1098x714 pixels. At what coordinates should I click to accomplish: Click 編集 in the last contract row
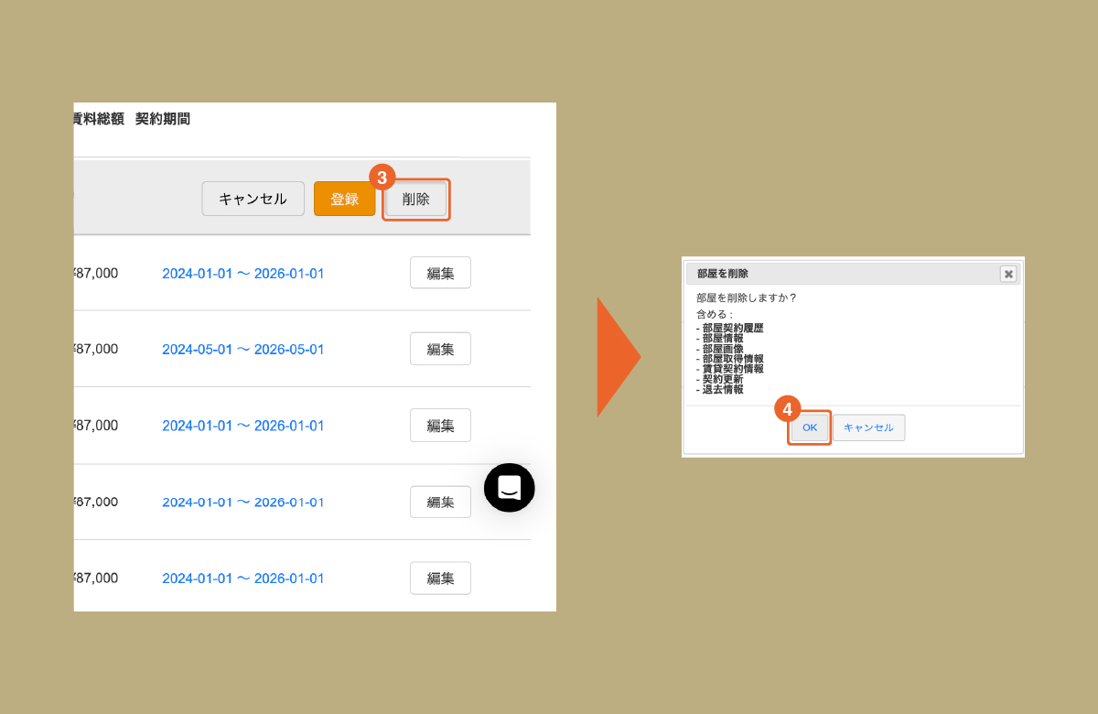click(440, 579)
